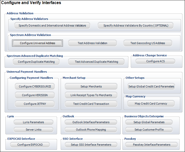Click Configure CYBERSOURCE payment handler
The width and height of the screenshot is (185, 152).
35,86
